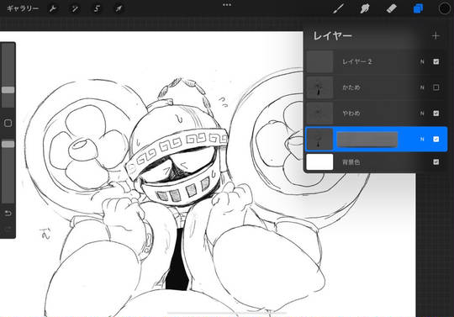454x317 pixels.
Task: Activate the Selection S tool
Action: click(97, 8)
